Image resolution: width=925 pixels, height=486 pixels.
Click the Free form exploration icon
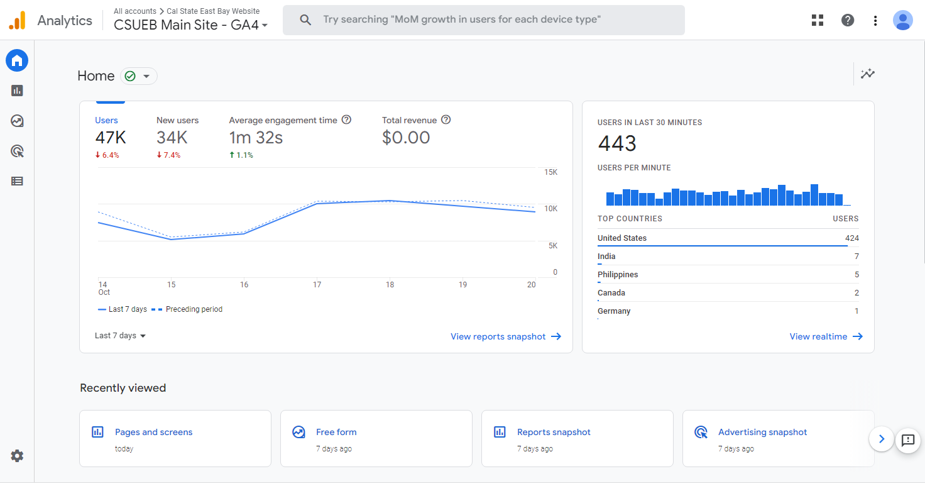point(298,432)
